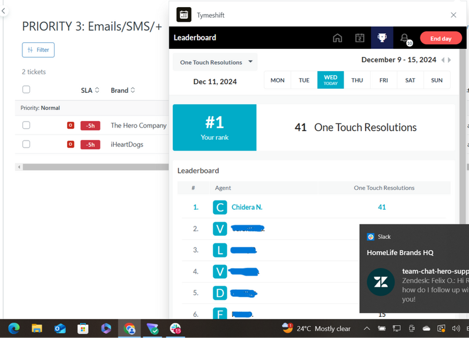Go to previous week arrow

point(443,60)
